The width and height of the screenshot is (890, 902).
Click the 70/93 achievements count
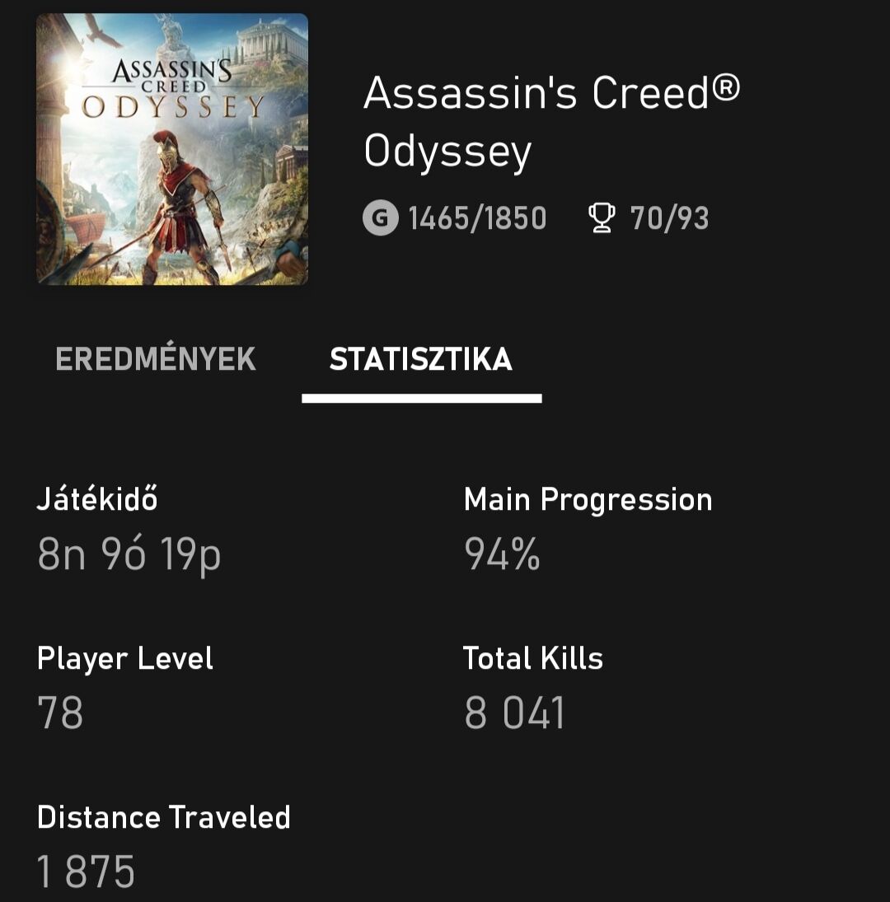(x=669, y=219)
